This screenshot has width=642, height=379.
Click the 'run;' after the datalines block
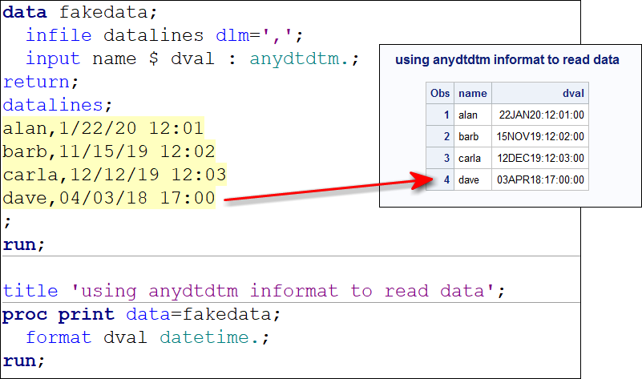pos(24,244)
